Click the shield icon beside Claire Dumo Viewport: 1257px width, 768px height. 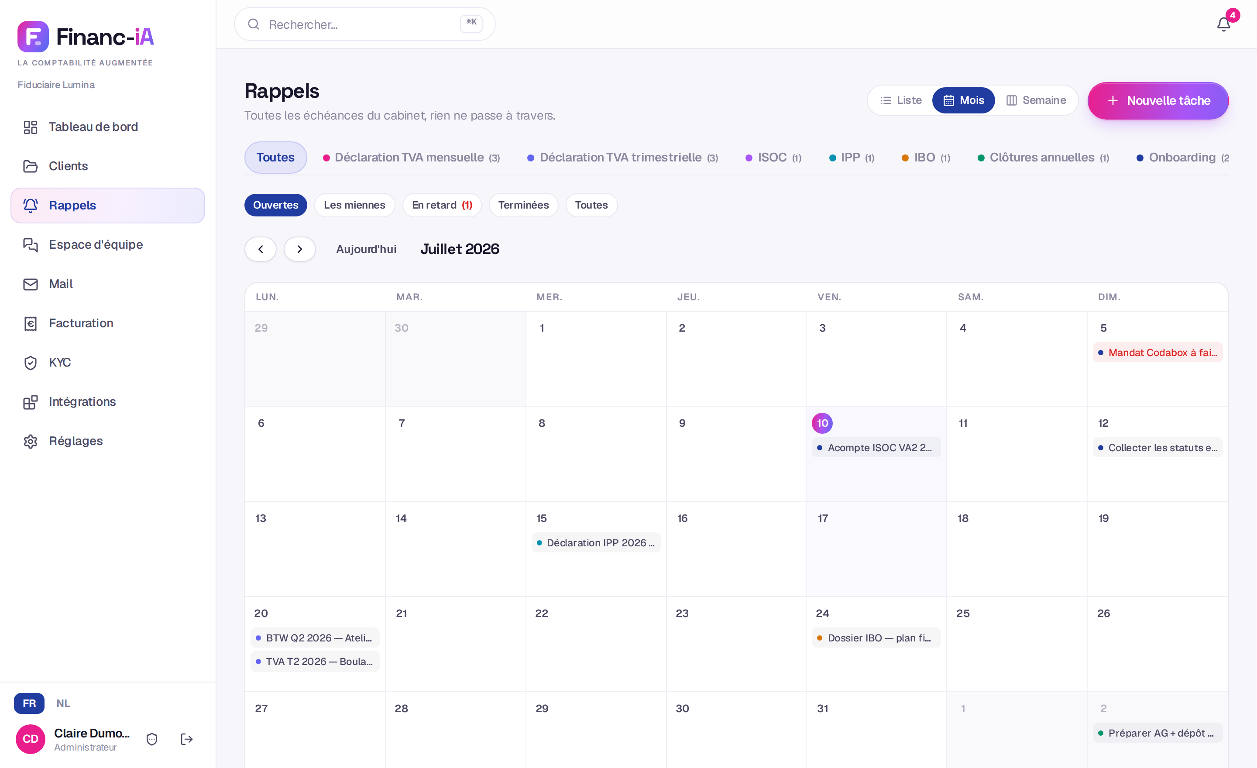[152, 739]
